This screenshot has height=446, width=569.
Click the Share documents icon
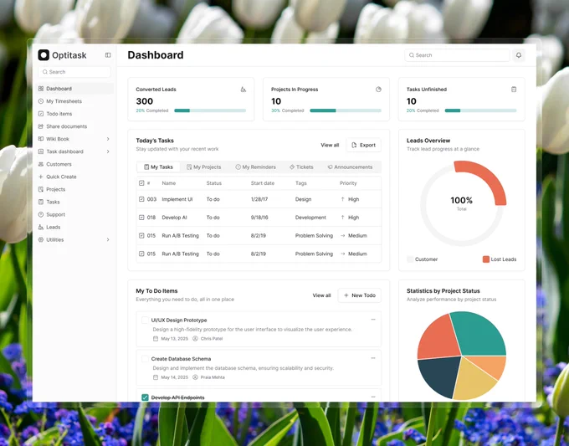coord(41,126)
